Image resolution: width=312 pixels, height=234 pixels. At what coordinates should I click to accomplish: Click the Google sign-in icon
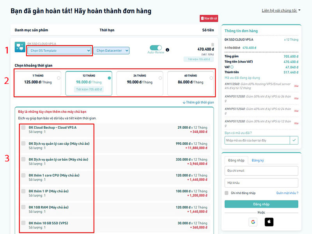point(253,222)
